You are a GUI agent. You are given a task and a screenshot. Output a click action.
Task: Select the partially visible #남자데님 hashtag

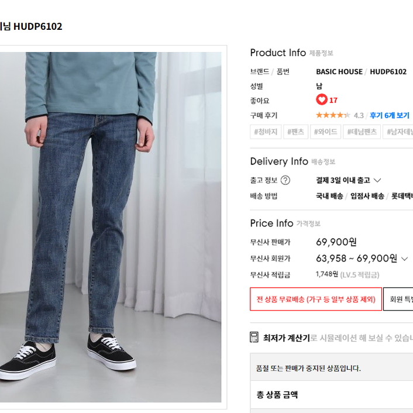click(x=398, y=132)
